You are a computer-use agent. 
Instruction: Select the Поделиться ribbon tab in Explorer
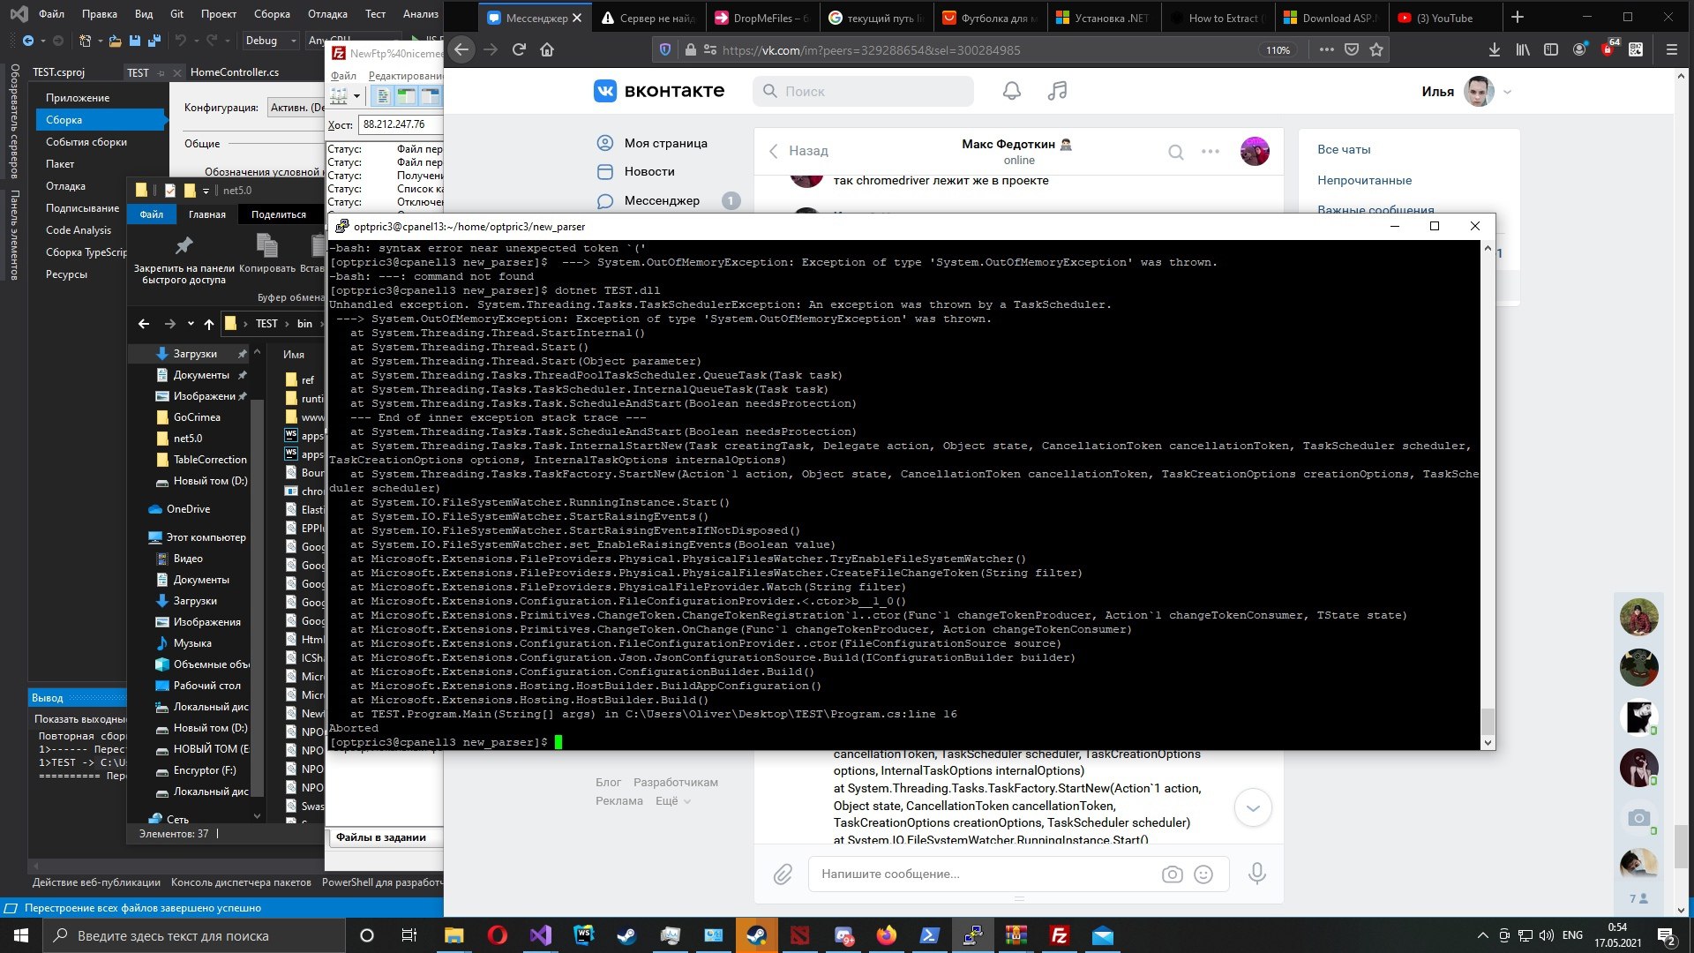[x=279, y=214]
